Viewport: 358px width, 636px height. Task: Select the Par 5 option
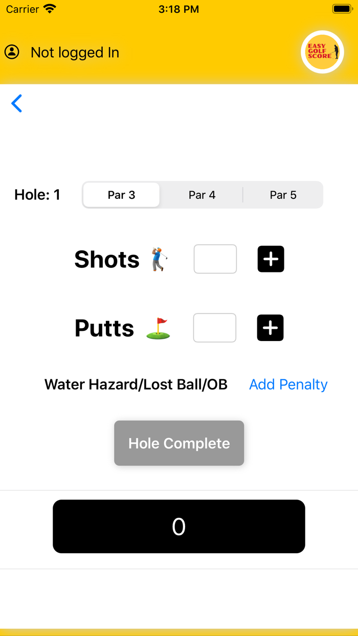click(283, 195)
